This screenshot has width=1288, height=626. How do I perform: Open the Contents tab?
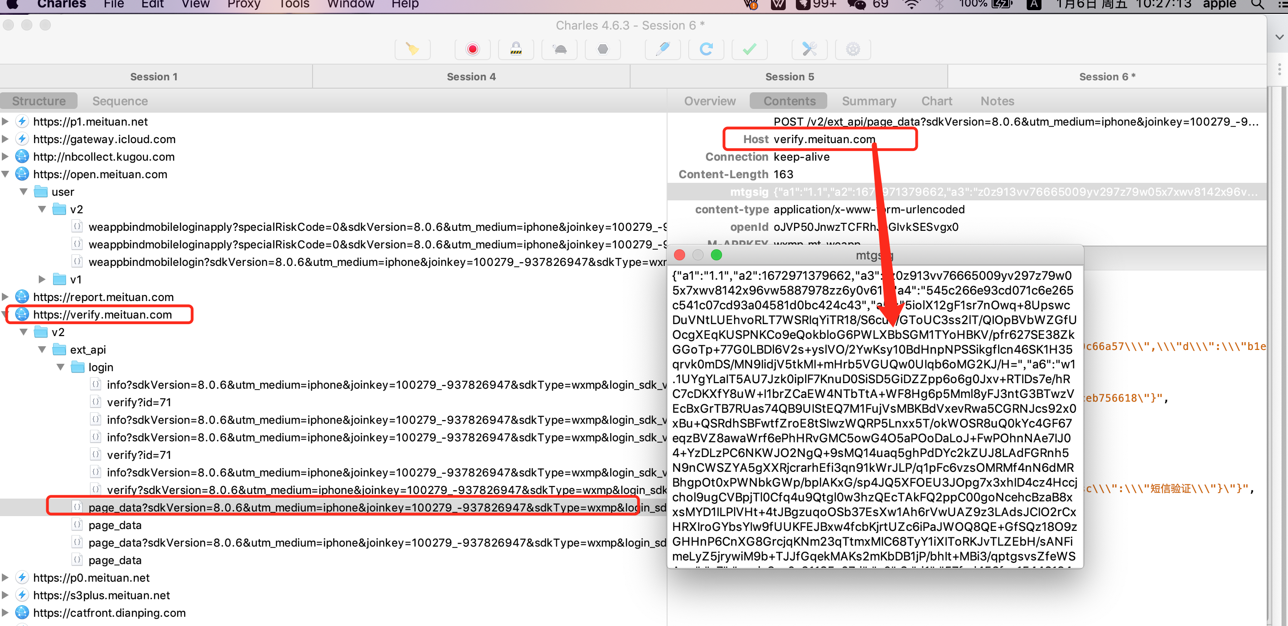pyautogui.click(x=789, y=101)
